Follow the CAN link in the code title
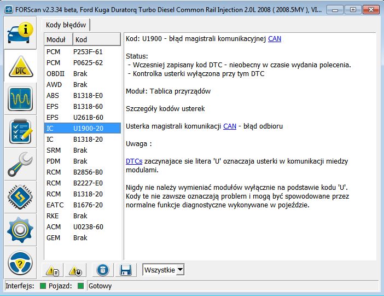This screenshot has width=384, height=296. tap(275, 39)
